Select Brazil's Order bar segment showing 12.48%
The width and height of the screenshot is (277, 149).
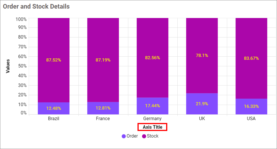pyautogui.click(x=54, y=108)
